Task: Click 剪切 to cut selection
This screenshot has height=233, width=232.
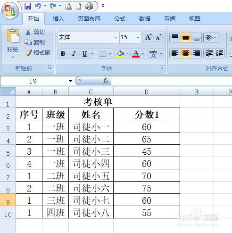Action: pyautogui.click(x=35, y=32)
